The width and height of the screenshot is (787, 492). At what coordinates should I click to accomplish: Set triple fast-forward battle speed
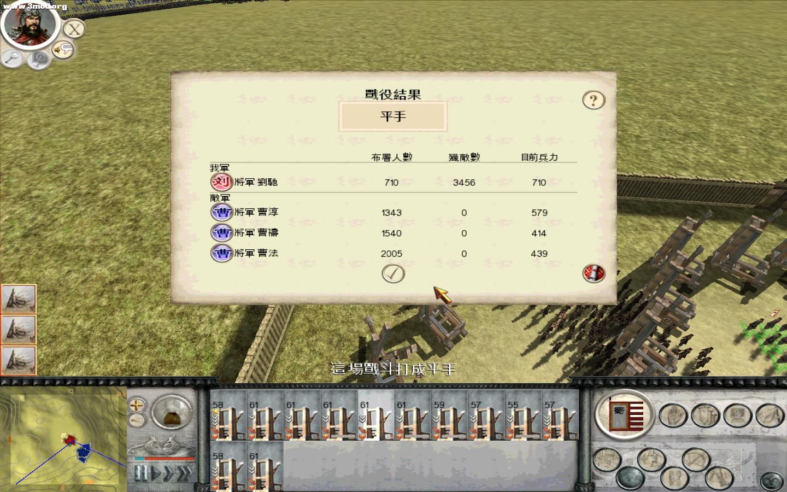pos(185,473)
